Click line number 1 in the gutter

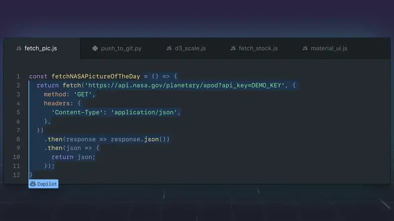tap(18, 77)
